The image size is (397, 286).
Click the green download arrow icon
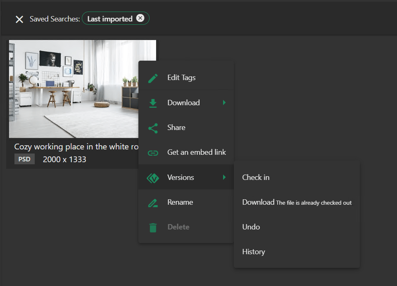coord(153,103)
